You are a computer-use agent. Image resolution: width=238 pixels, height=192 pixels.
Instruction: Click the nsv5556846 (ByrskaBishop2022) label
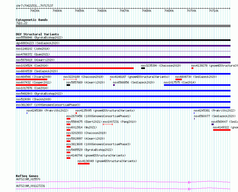point(39,37)
